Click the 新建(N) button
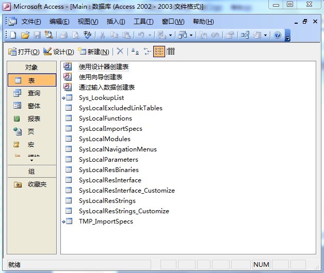324x273 pixels. click(x=93, y=52)
